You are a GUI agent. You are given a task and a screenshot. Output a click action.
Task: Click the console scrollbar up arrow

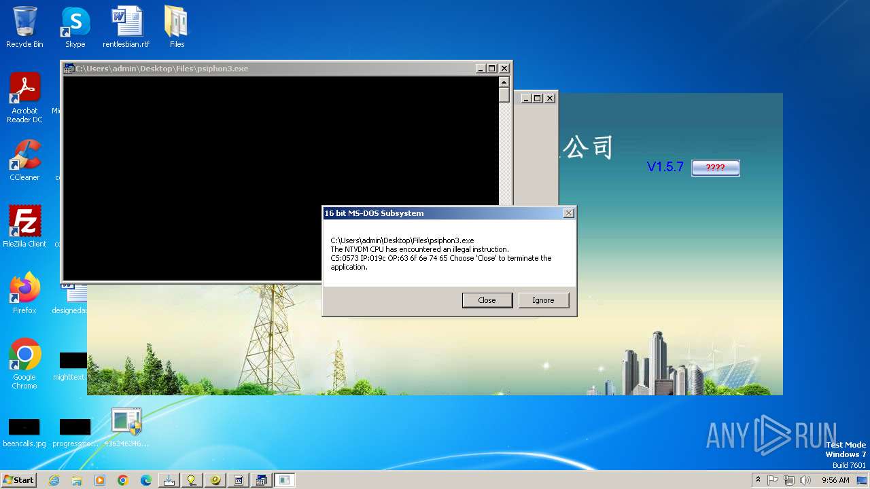[504, 81]
